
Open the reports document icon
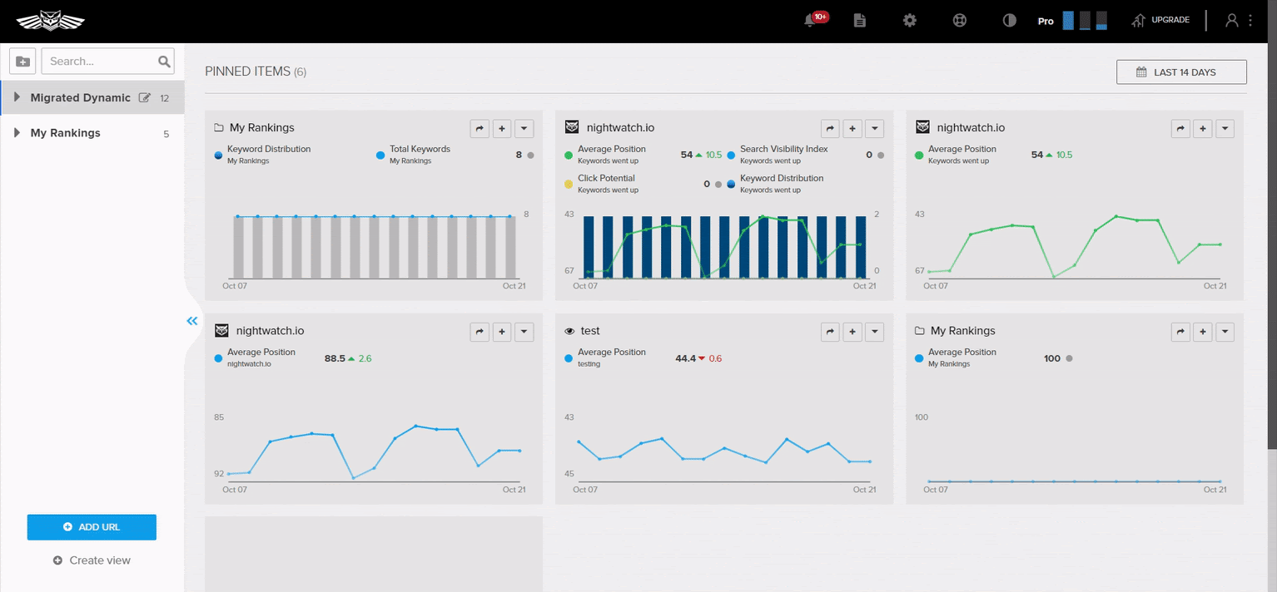[x=860, y=21]
